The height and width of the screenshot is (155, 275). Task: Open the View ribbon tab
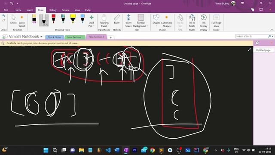pos(77,10)
